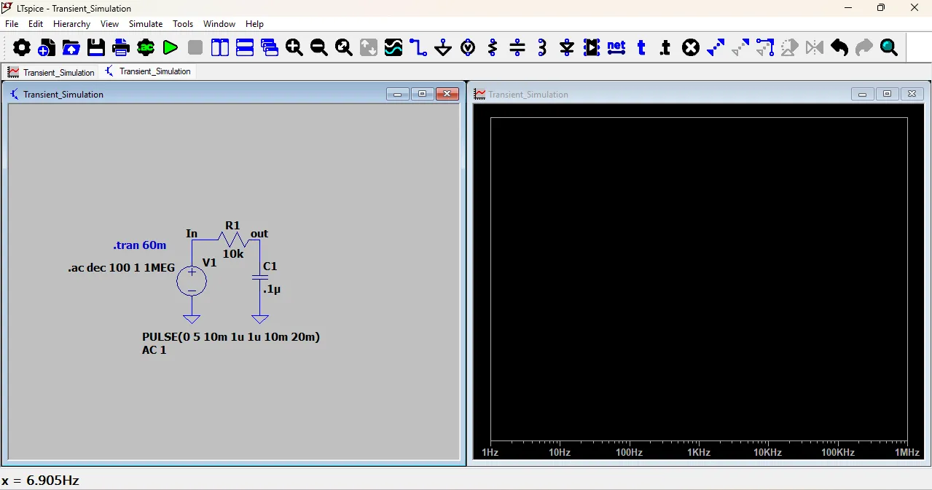
Task: Click the Print icon in the toolbar
Action: pyautogui.click(x=121, y=48)
